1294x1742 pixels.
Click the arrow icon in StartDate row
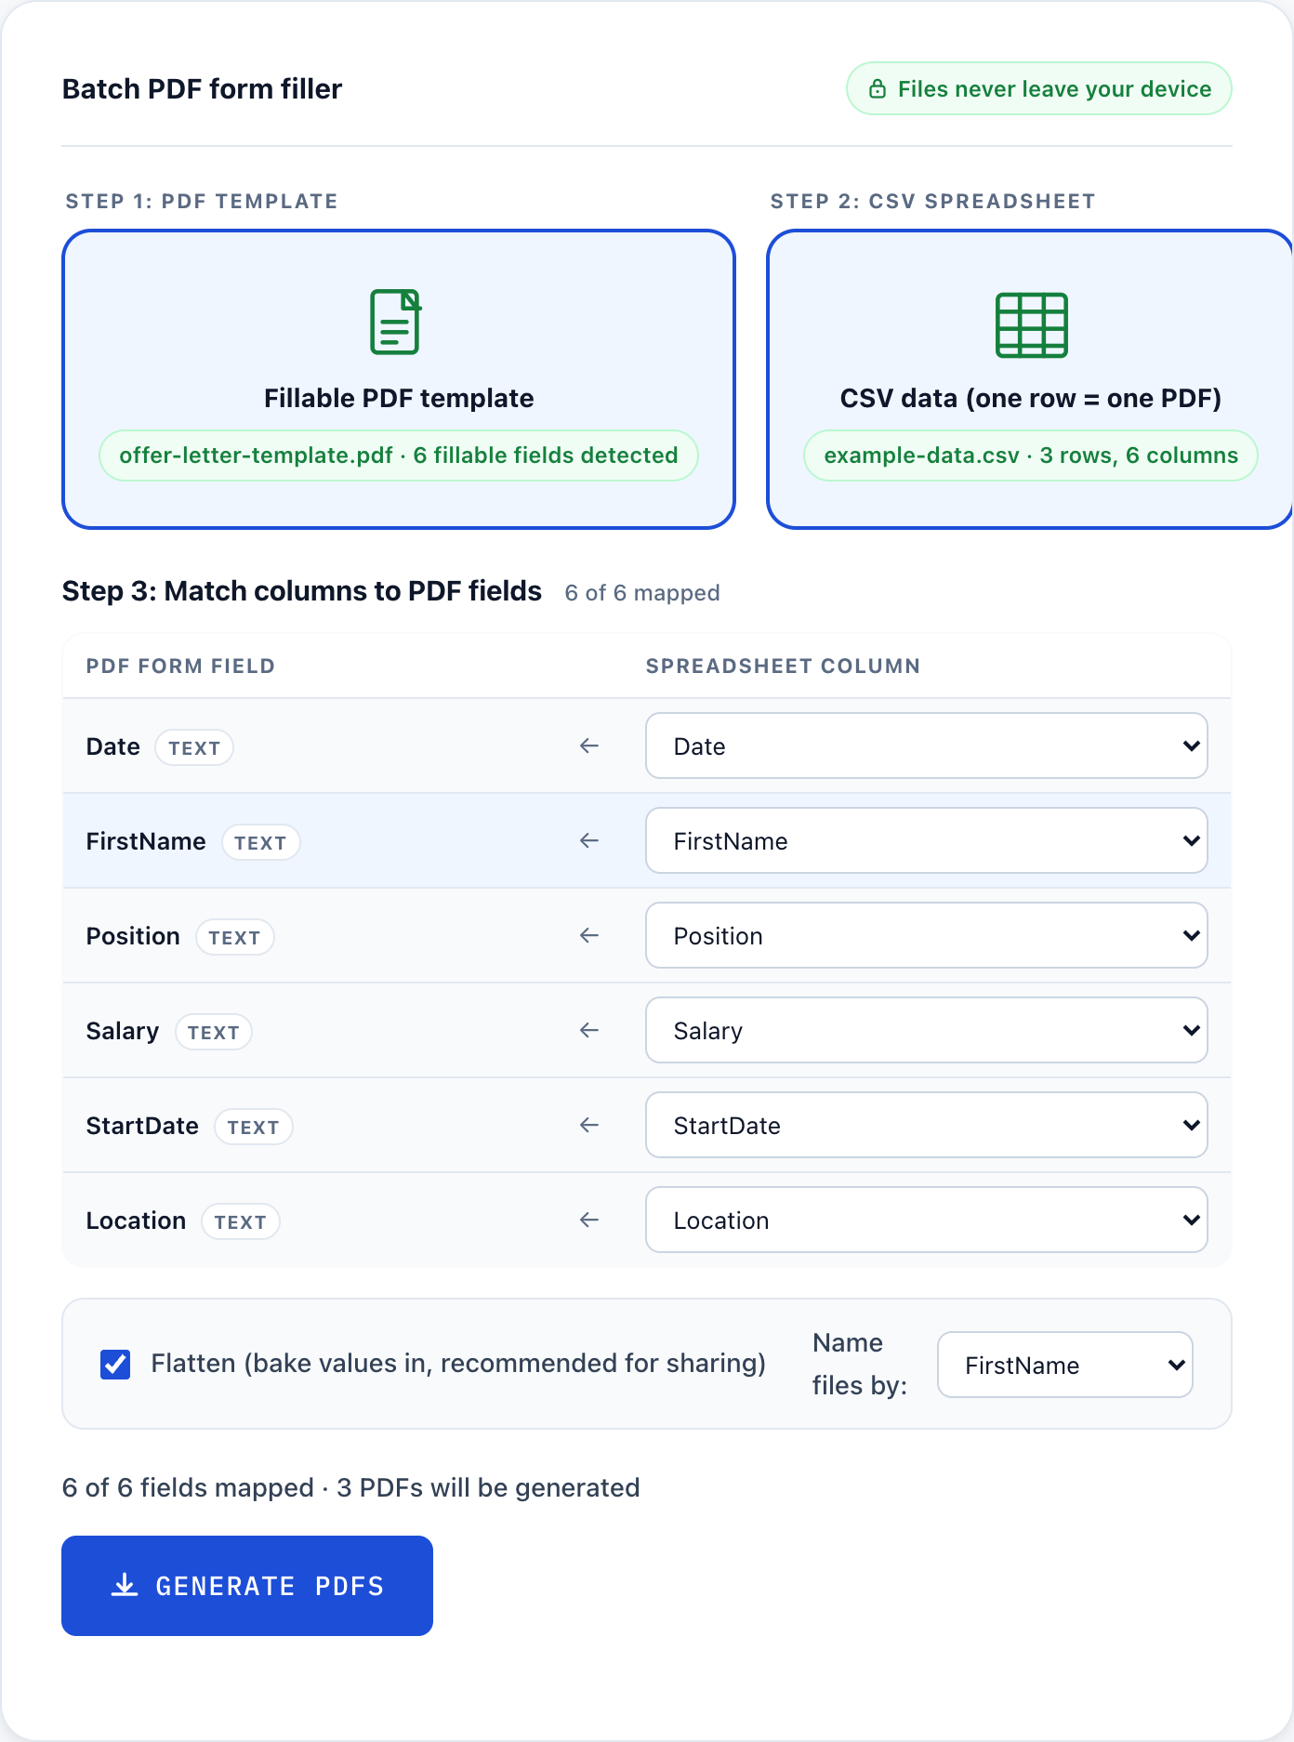589,1125
